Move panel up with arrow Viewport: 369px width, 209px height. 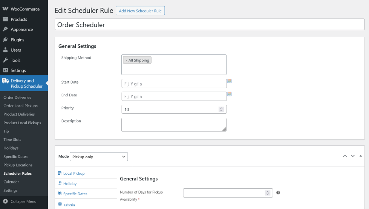point(345,156)
